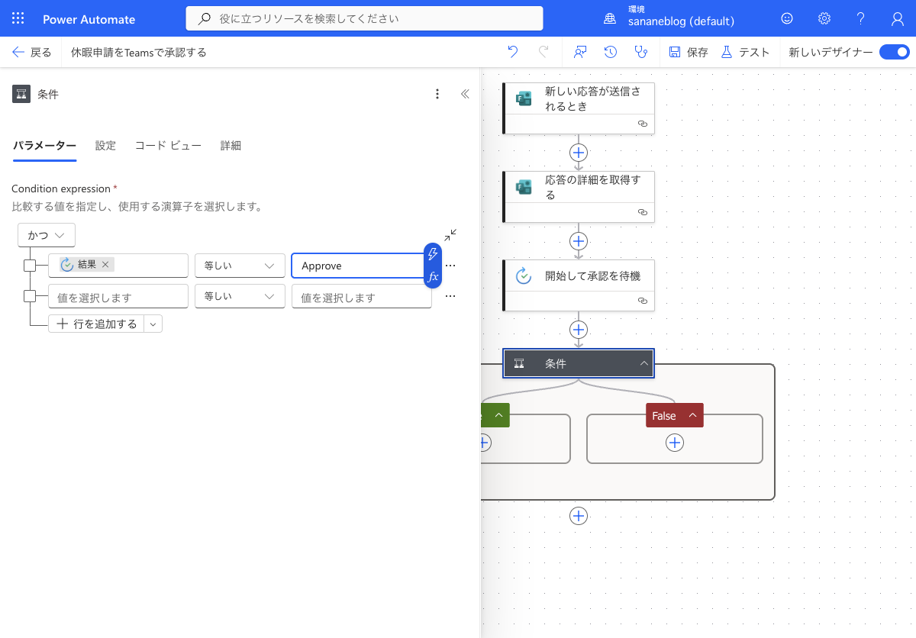Click the empty right 値を選択します field

tap(362, 296)
